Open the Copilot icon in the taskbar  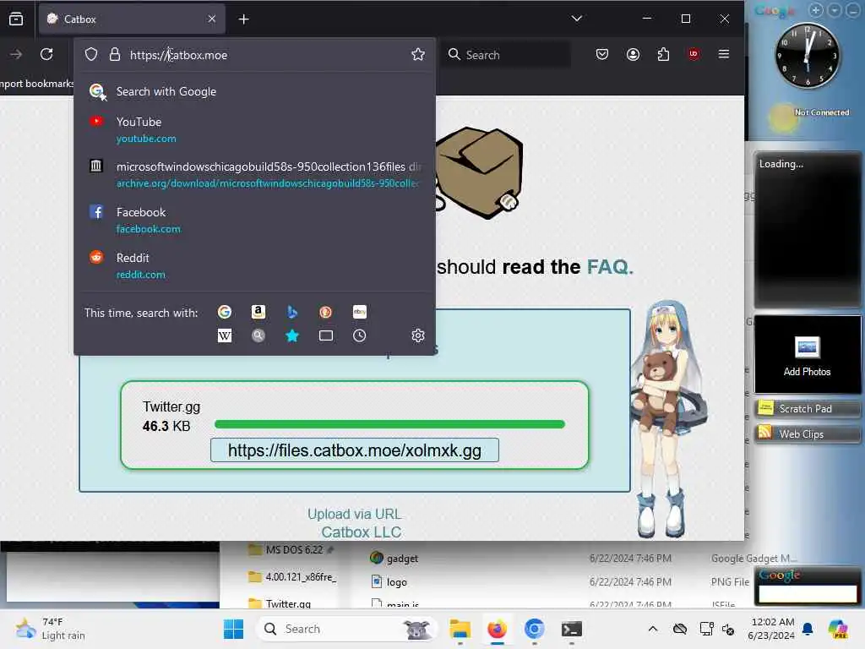click(x=838, y=629)
